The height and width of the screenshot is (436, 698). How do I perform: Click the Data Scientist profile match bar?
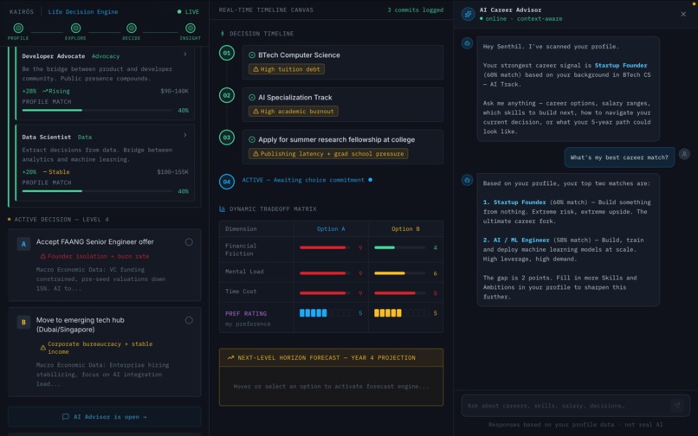pyautogui.click(x=97, y=191)
